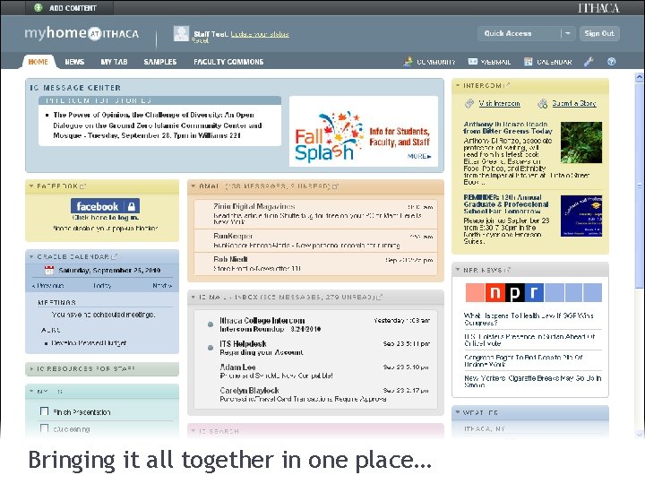Click the page scrollbar up arrow
Screen dimensions: 645x484
coord(640,76)
